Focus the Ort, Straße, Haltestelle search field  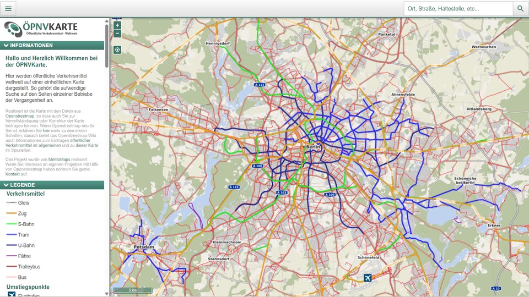pyautogui.click(x=458, y=8)
